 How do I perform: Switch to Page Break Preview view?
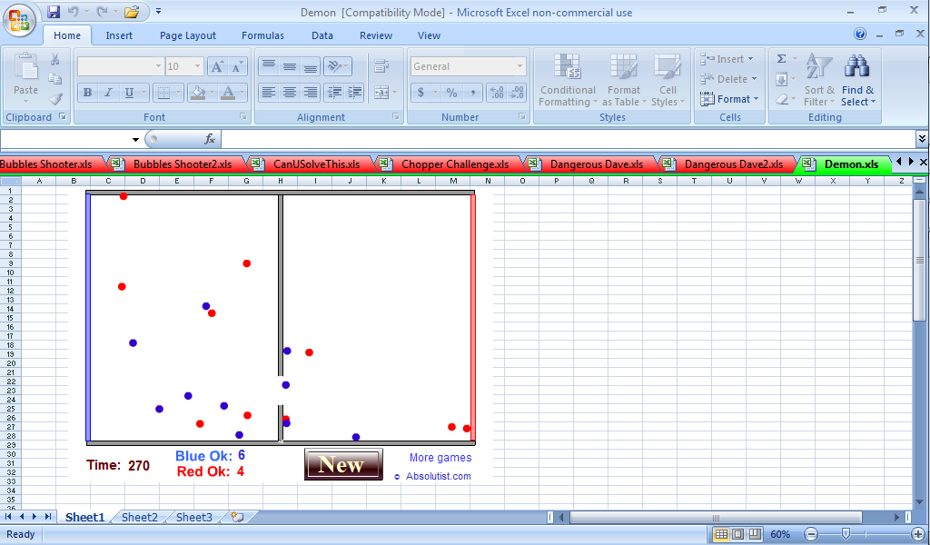click(x=755, y=534)
